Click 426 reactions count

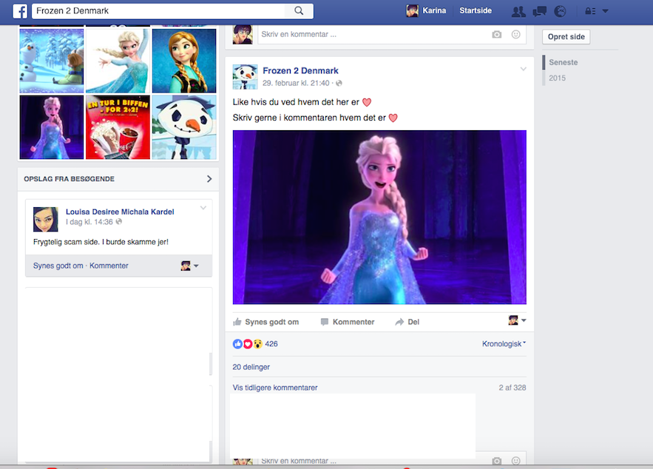pyautogui.click(x=271, y=344)
